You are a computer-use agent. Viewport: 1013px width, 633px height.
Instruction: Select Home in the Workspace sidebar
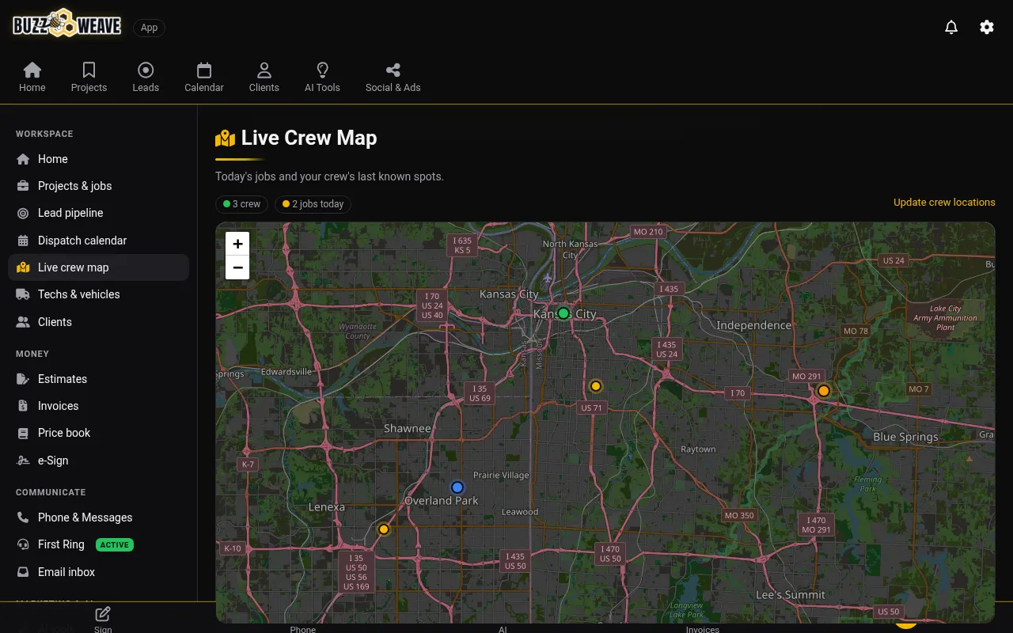(98, 159)
